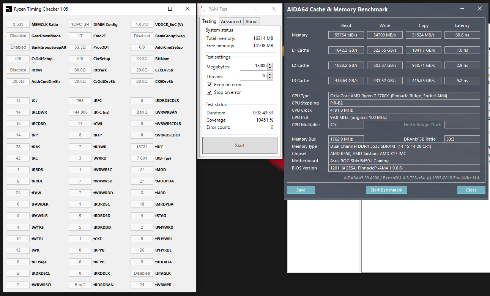
Task: Click the BIOS Version 1201 field
Action: [x=404, y=168]
